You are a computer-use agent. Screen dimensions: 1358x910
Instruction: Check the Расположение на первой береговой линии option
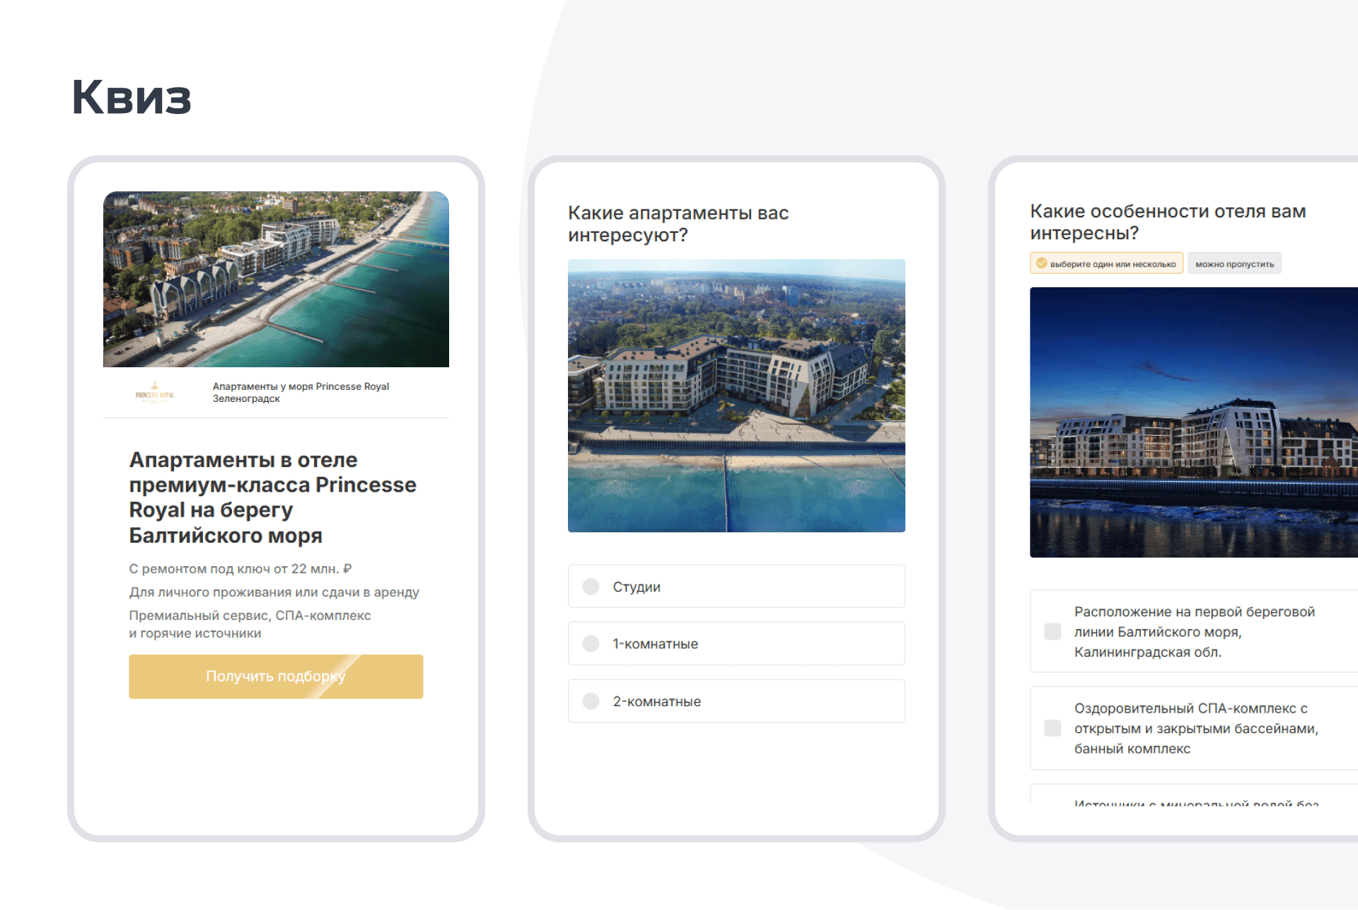point(1052,631)
